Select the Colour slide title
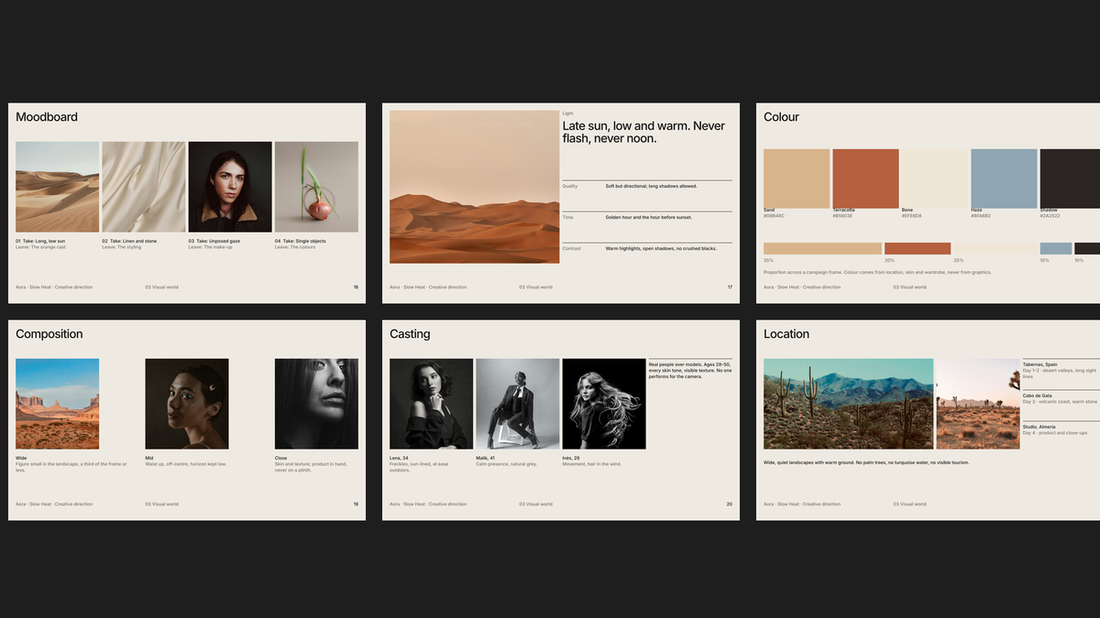This screenshot has height=618, width=1100. pos(781,117)
